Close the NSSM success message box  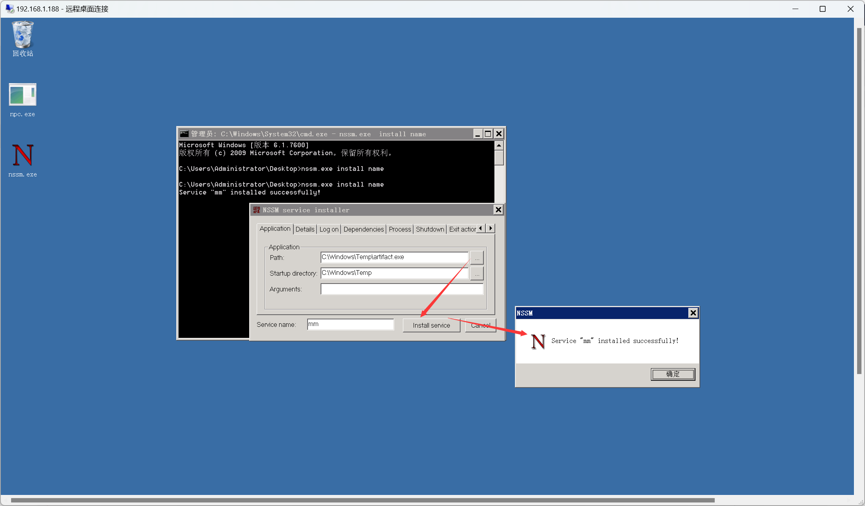point(693,313)
